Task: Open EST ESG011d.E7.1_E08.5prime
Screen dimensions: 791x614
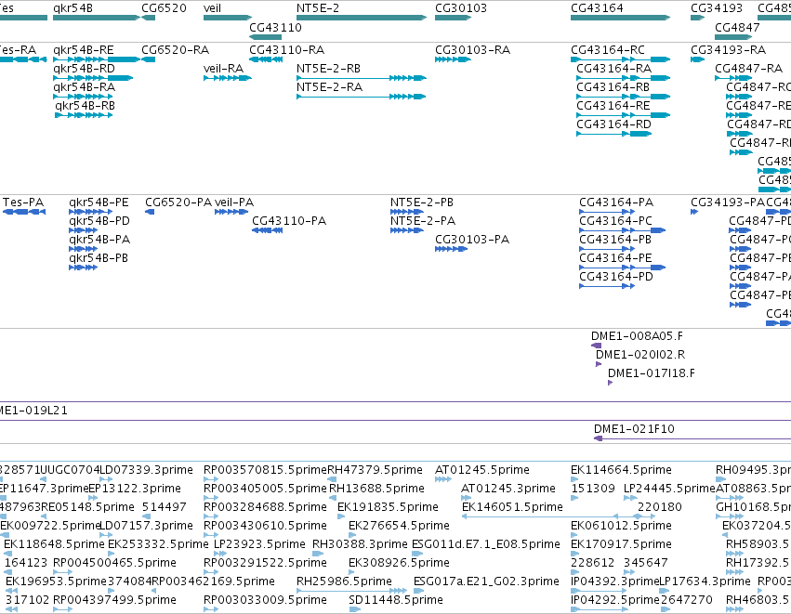Action: click(x=417, y=554)
